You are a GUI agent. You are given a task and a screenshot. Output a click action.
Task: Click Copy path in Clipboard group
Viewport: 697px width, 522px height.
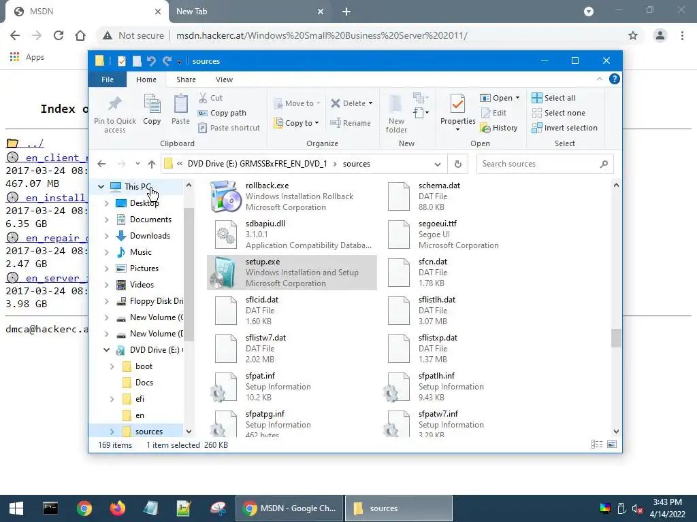click(x=222, y=113)
